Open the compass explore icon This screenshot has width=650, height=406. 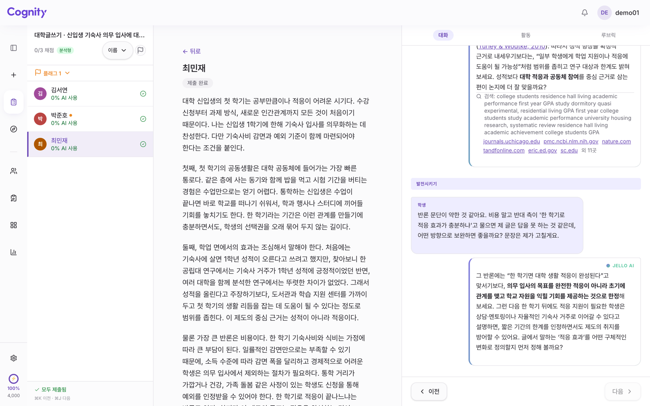(x=13, y=129)
